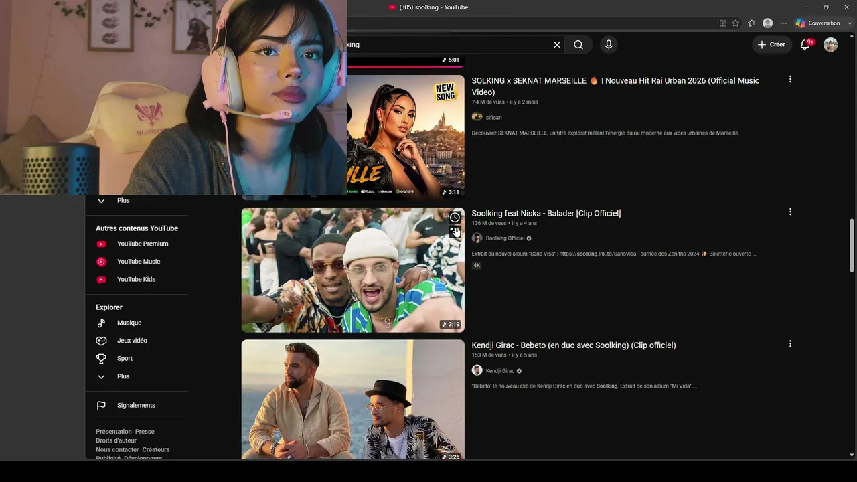Open the notifications bell
This screenshot has height=482, width=857.
pyautogui.click(x=805, y=45)
